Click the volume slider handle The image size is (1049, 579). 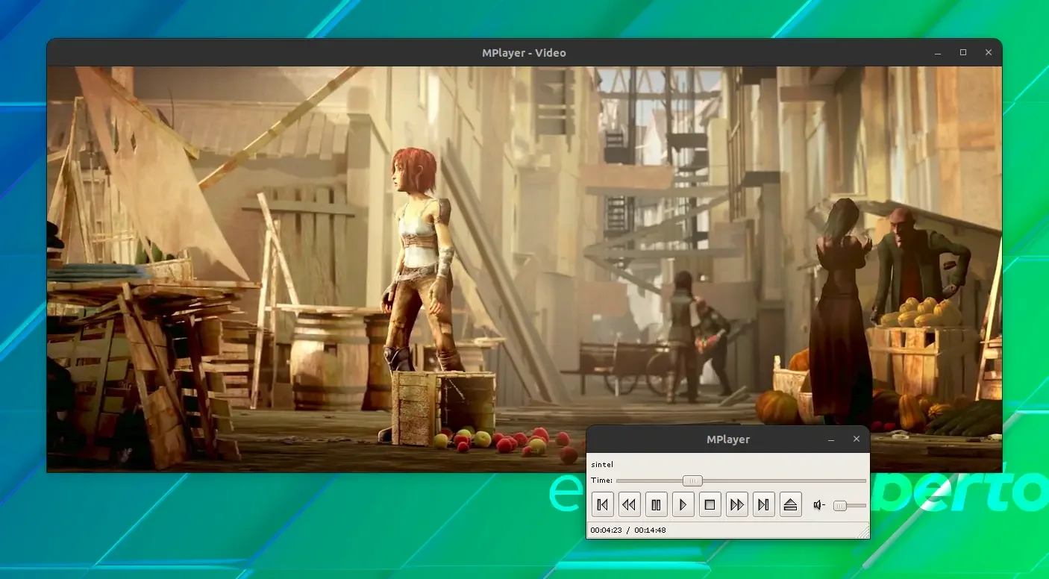click(x=840, y=506)
